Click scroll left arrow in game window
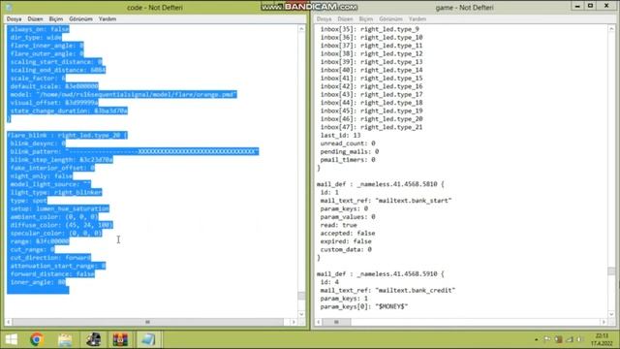620x349 pixels. 319,322
